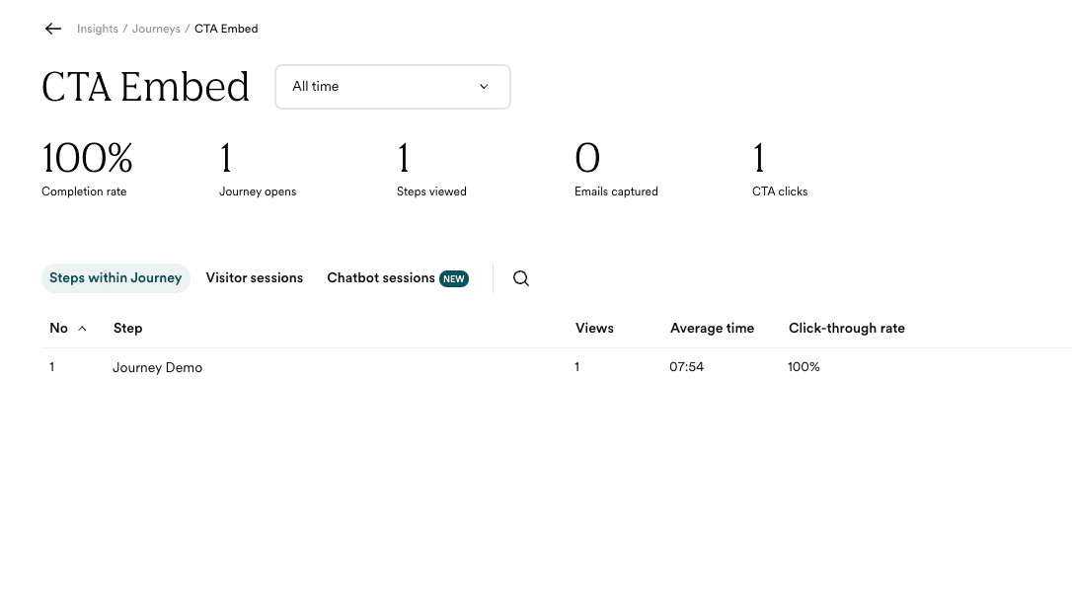1072x611 pixels.
Task: Click the Emails captured metric
Action: coord(616,168)
